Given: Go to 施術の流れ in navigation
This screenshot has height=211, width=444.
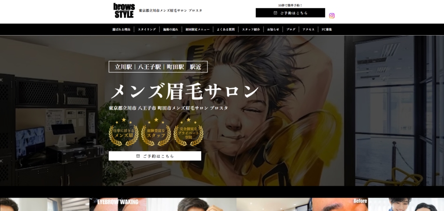Looking at the screenshot, I should coord(170,30).
